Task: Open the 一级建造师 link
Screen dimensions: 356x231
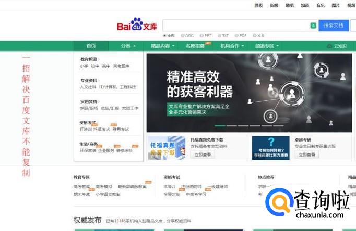Action: [218, 187]
